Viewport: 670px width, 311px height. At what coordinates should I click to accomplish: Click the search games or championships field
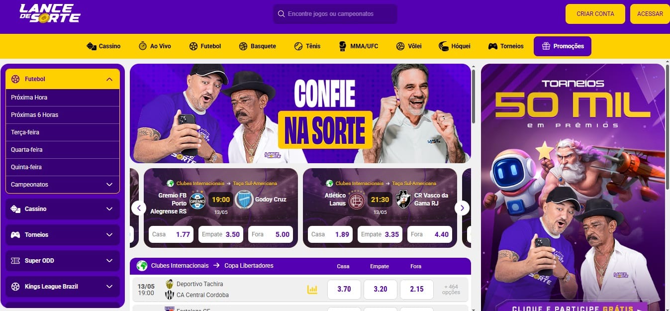click(x=335, y=14)
